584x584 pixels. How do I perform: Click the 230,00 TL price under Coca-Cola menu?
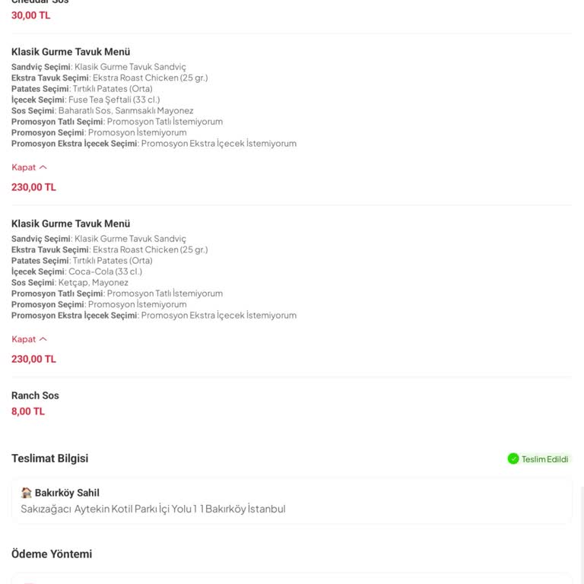(33, 359)
